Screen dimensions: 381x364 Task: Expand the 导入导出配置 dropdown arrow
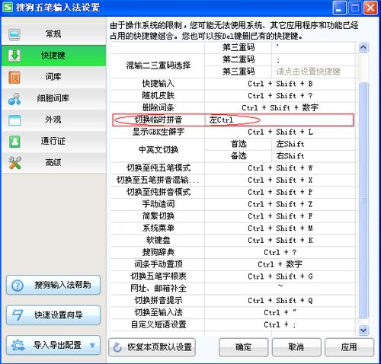point(93,345)
